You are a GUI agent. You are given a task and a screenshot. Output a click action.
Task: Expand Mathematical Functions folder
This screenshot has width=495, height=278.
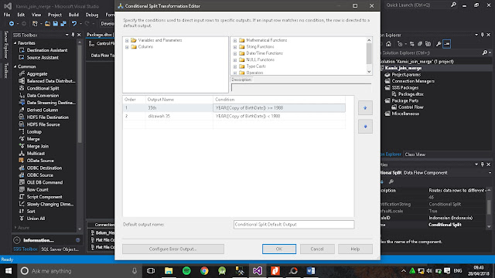235,40
